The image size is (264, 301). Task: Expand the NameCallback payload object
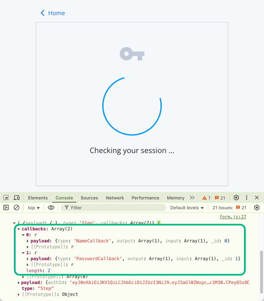28,241
